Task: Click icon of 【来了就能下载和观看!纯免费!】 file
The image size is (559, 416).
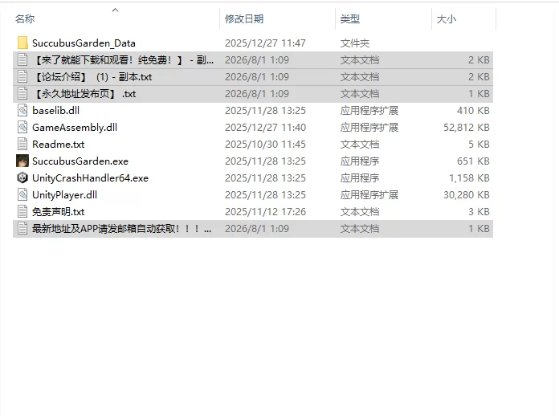Action: point(22,60)
